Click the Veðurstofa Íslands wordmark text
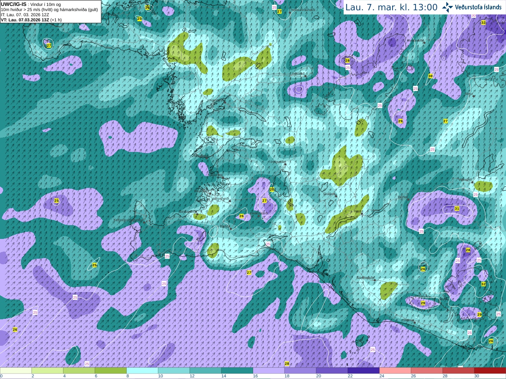 coord(478,7)
